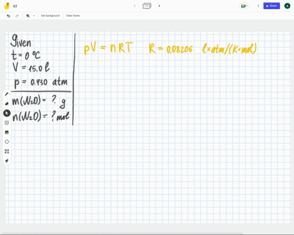Image resolution: width=294 pixels, height=235 pixels.
Task: Click the horizontal scrollbar at the bottom
Action: click(x=122, y=233)
